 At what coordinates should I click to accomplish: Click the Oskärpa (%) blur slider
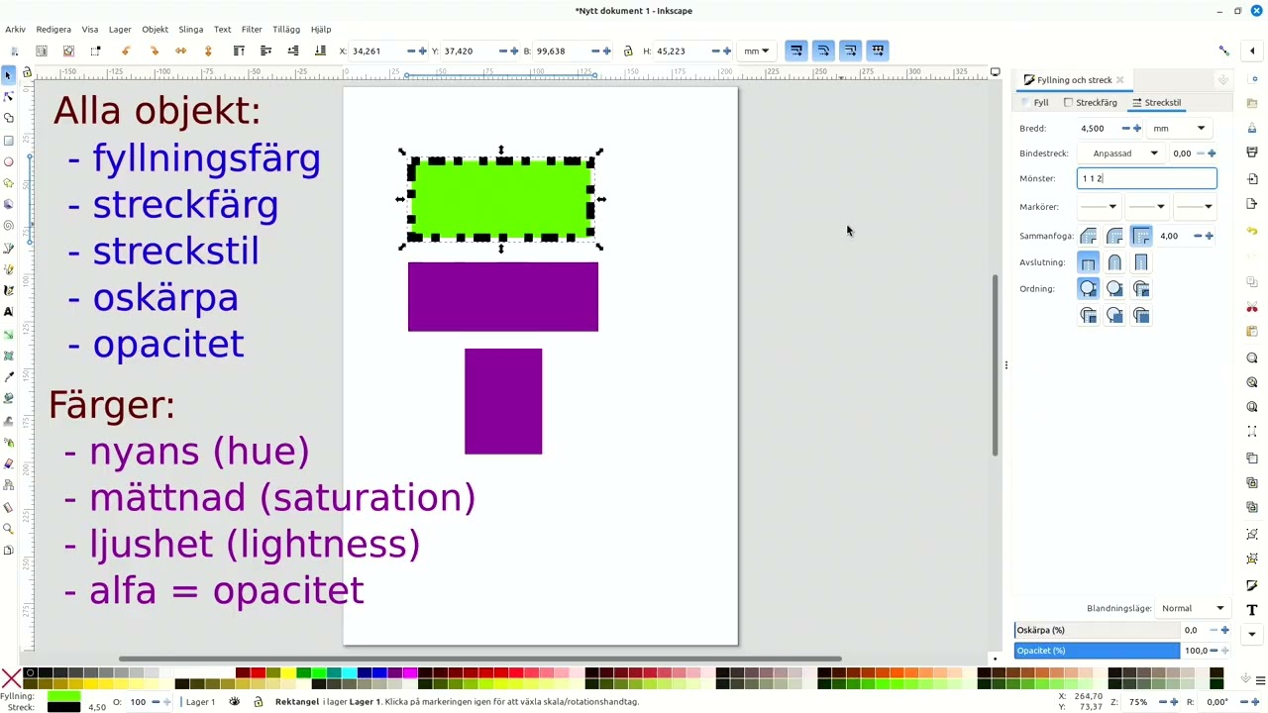click(1097, 630)
